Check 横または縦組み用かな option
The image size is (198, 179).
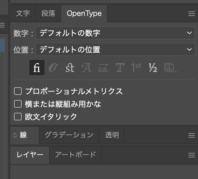coord(18,104)
